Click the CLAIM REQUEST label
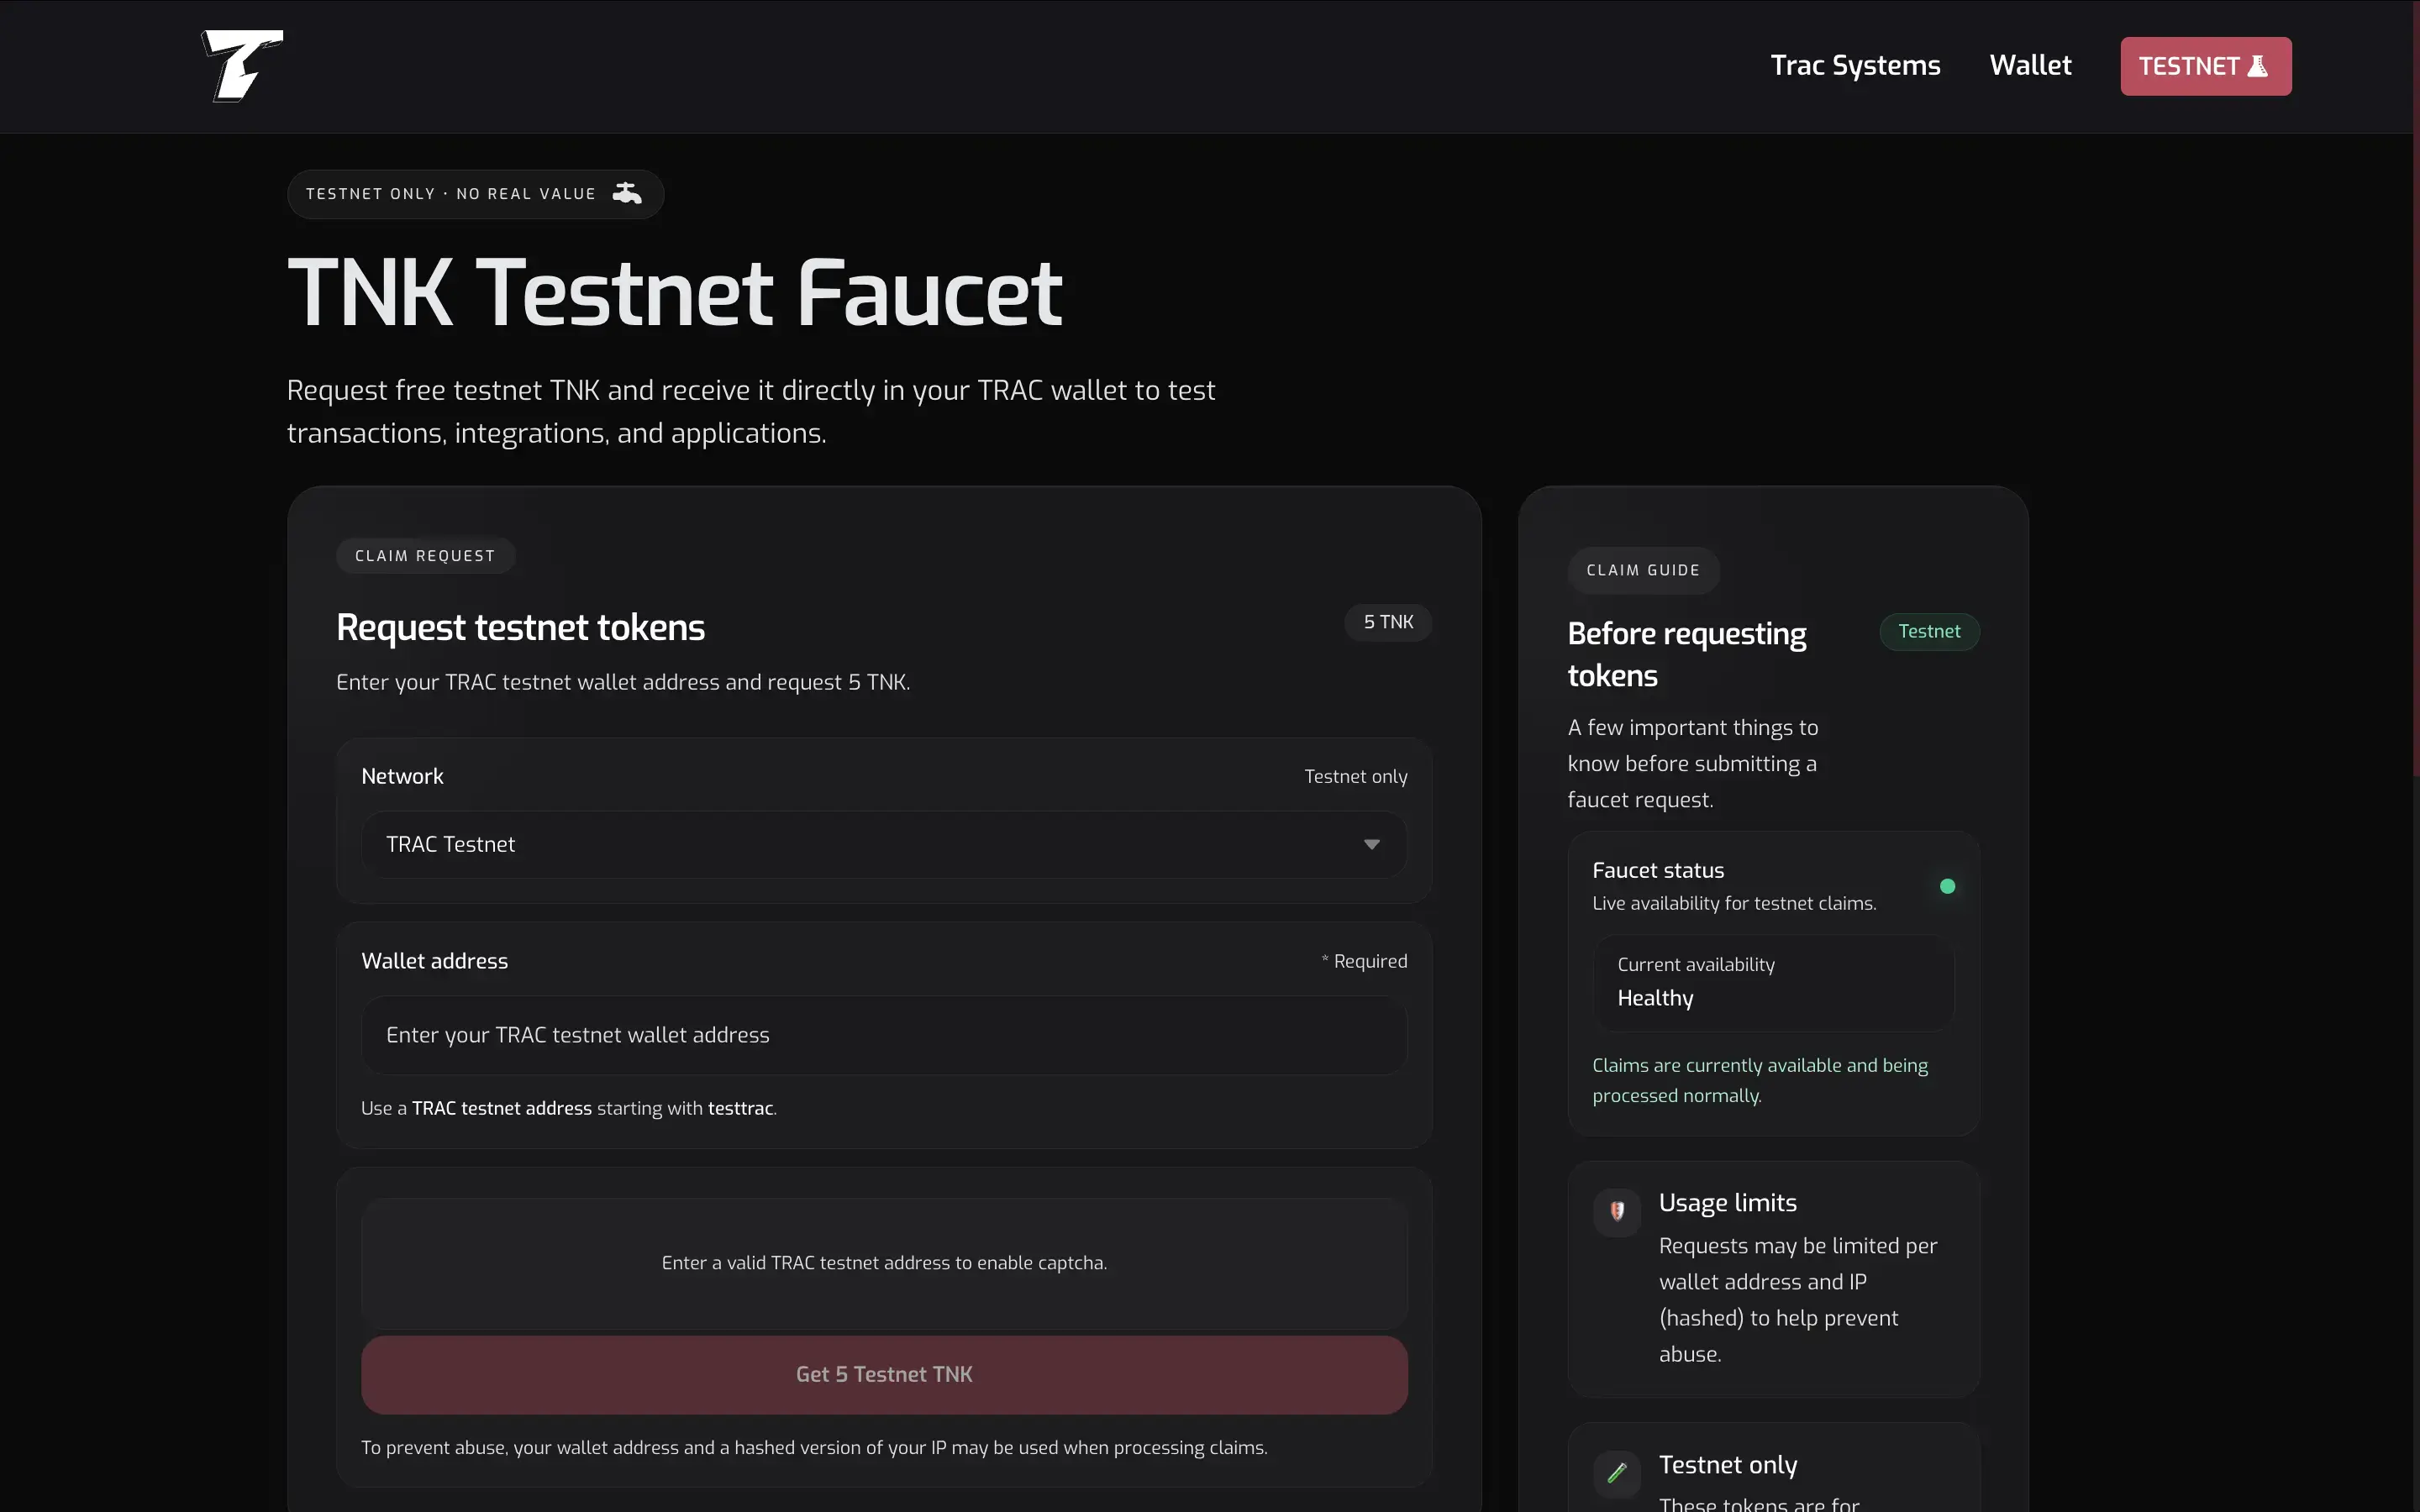 [425, 556]
